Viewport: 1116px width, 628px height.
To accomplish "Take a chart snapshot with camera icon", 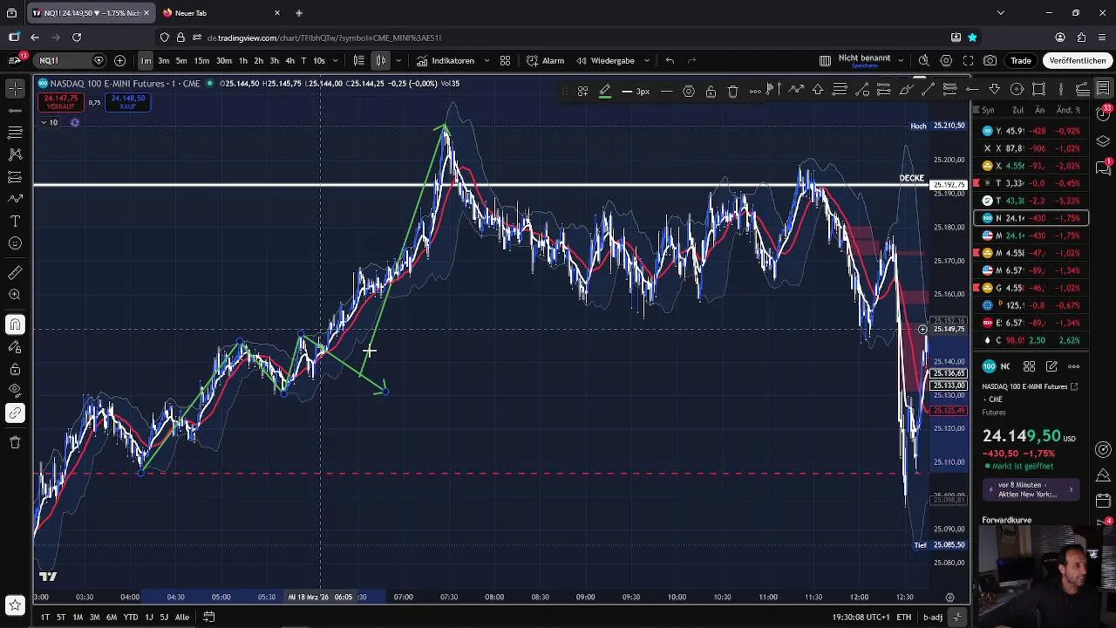I will pyautogui.click(x=990, y=60).
